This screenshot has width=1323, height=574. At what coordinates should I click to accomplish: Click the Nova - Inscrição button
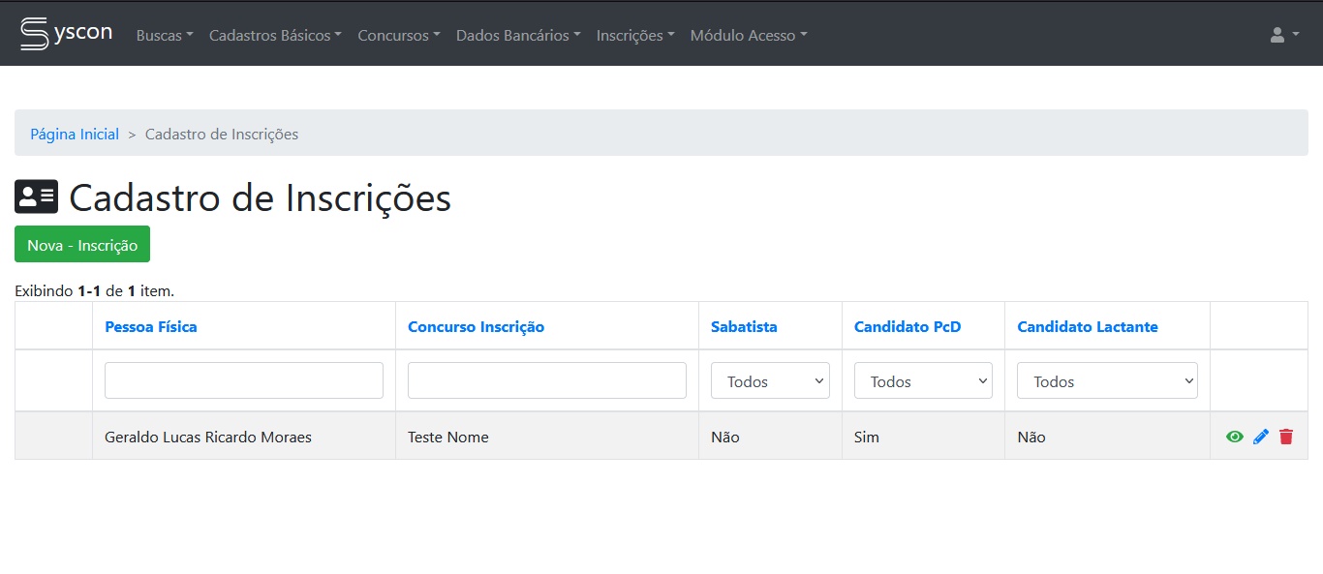[x=82, y=245]
